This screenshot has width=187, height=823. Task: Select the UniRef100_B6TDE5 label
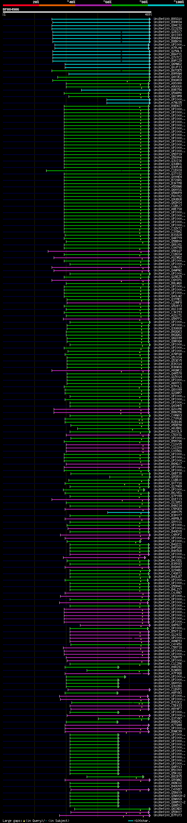click(167, 71)
